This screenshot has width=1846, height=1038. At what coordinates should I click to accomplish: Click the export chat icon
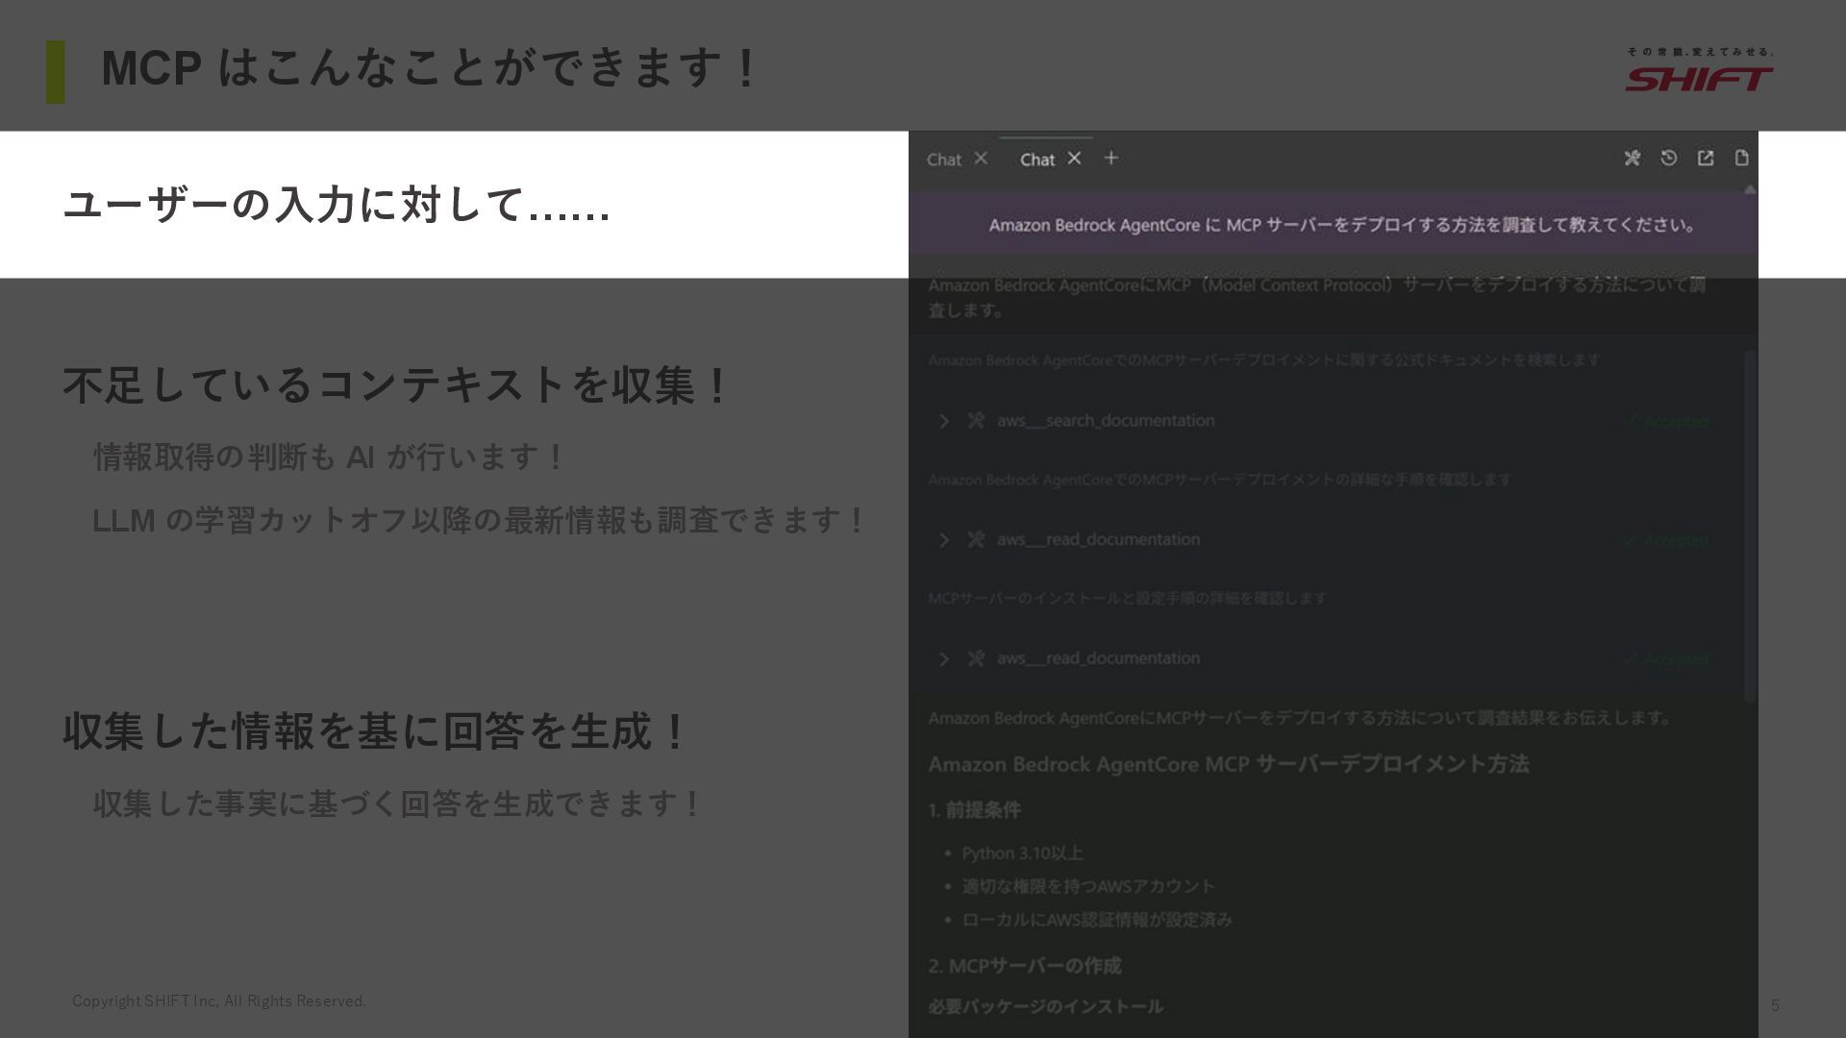pos(1705,158)
